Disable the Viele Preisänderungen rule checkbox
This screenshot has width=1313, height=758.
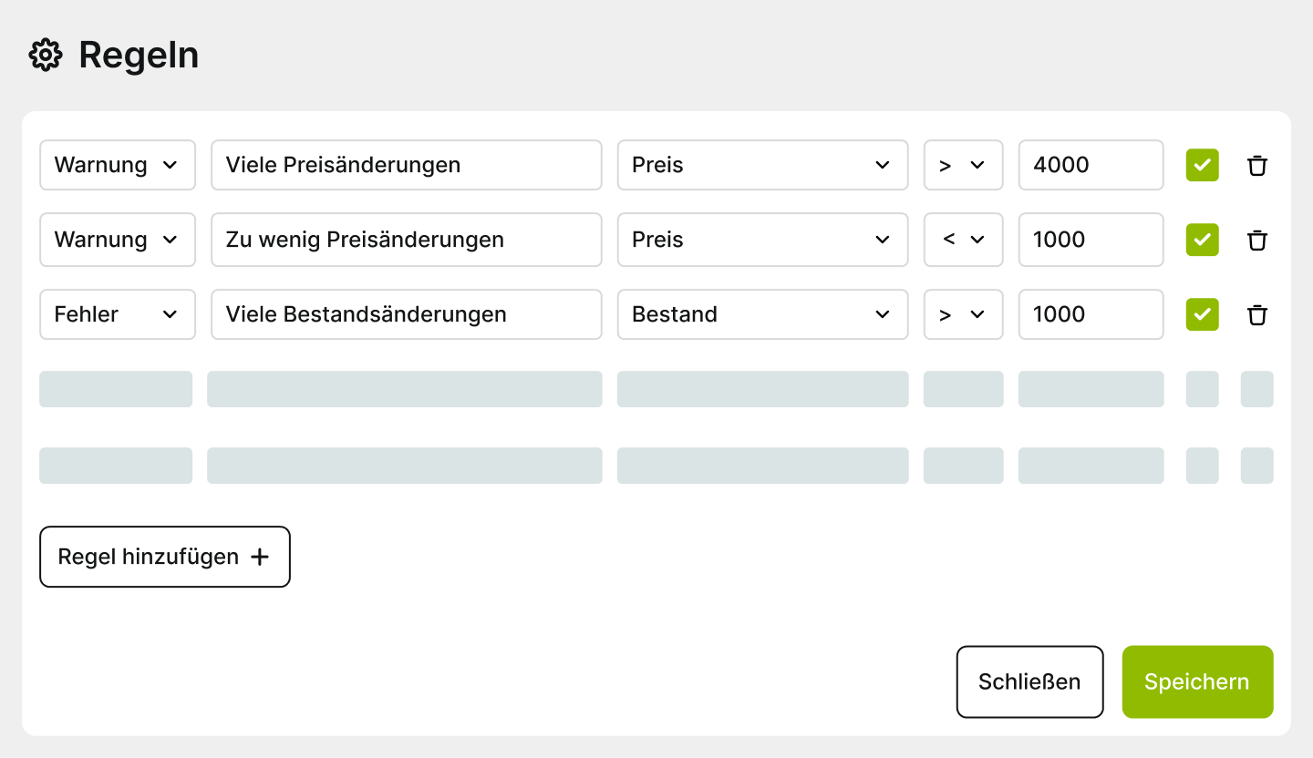[x=1202, y=165]
